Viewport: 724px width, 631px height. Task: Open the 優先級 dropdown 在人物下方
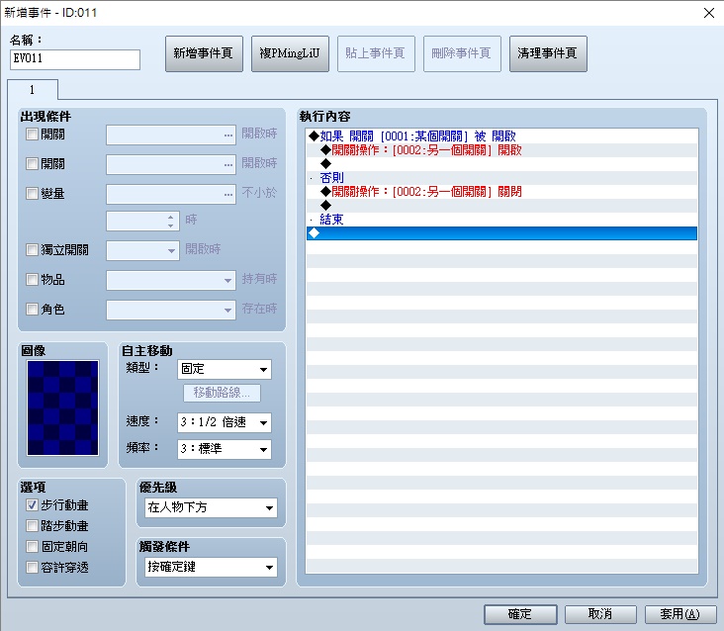[x=211, y=507]
